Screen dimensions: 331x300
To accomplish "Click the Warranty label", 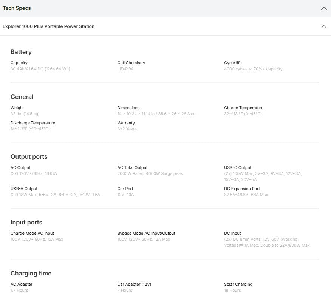I will (x=126, y=123).
